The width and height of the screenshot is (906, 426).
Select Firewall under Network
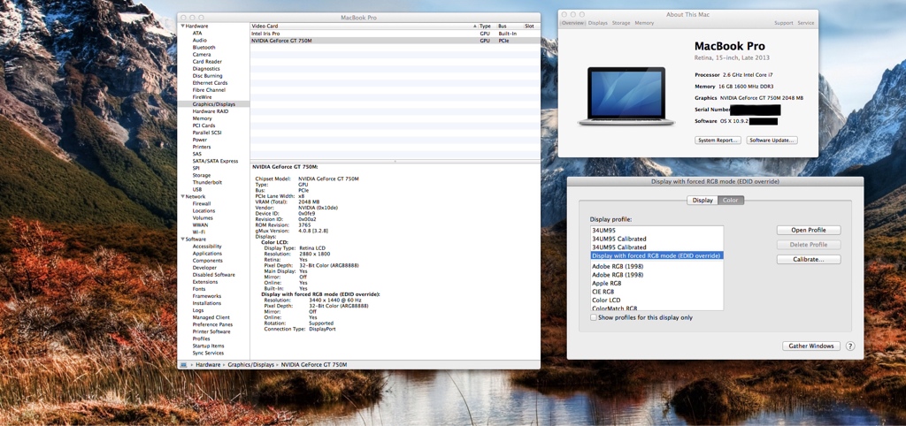(202, 204)
